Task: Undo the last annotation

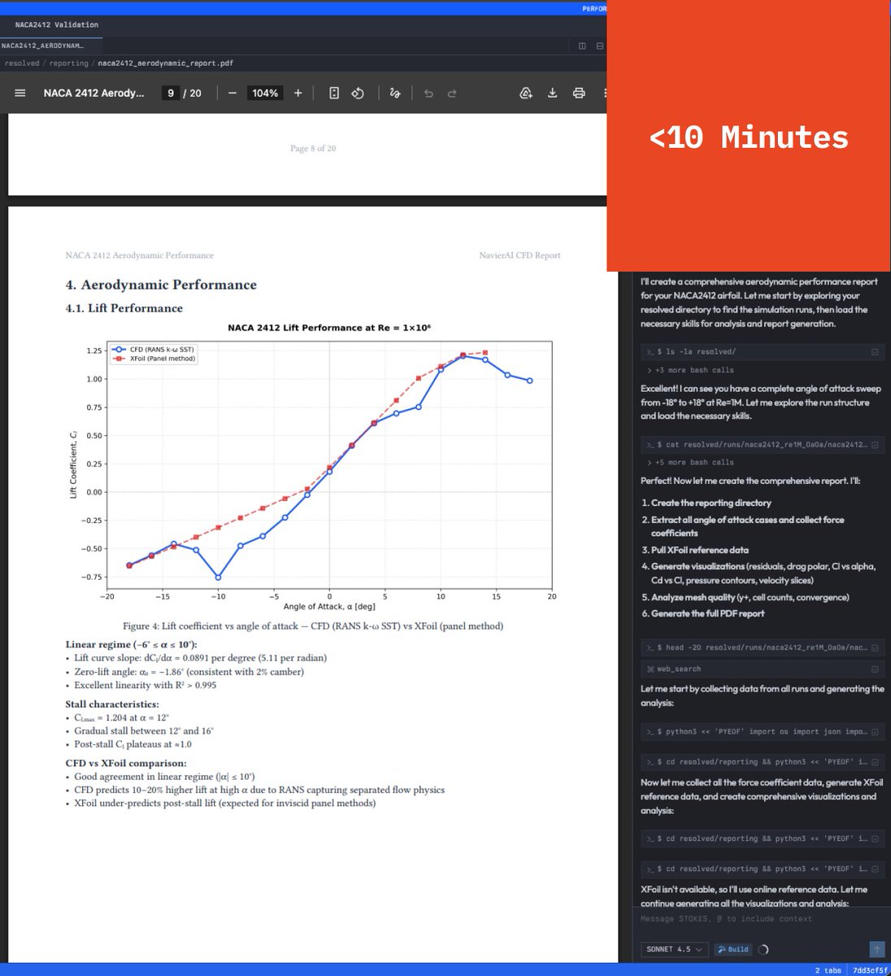Action: point(428,94)
